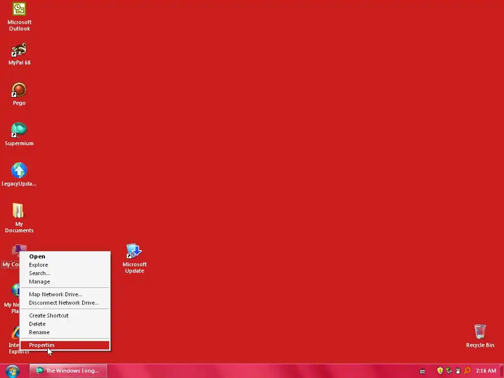Click the keyboard tray icon
The width and height of the screenshot is (504, 378).
422,371
